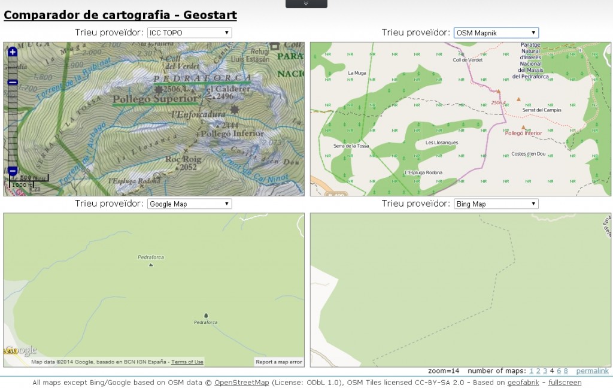
Task: Click the L'Espluga Rodona label in OSM map
Action: tap(423, 172)
